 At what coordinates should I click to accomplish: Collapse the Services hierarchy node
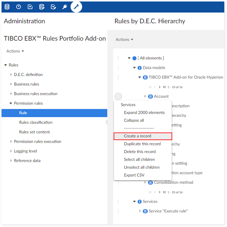point(134,201)
